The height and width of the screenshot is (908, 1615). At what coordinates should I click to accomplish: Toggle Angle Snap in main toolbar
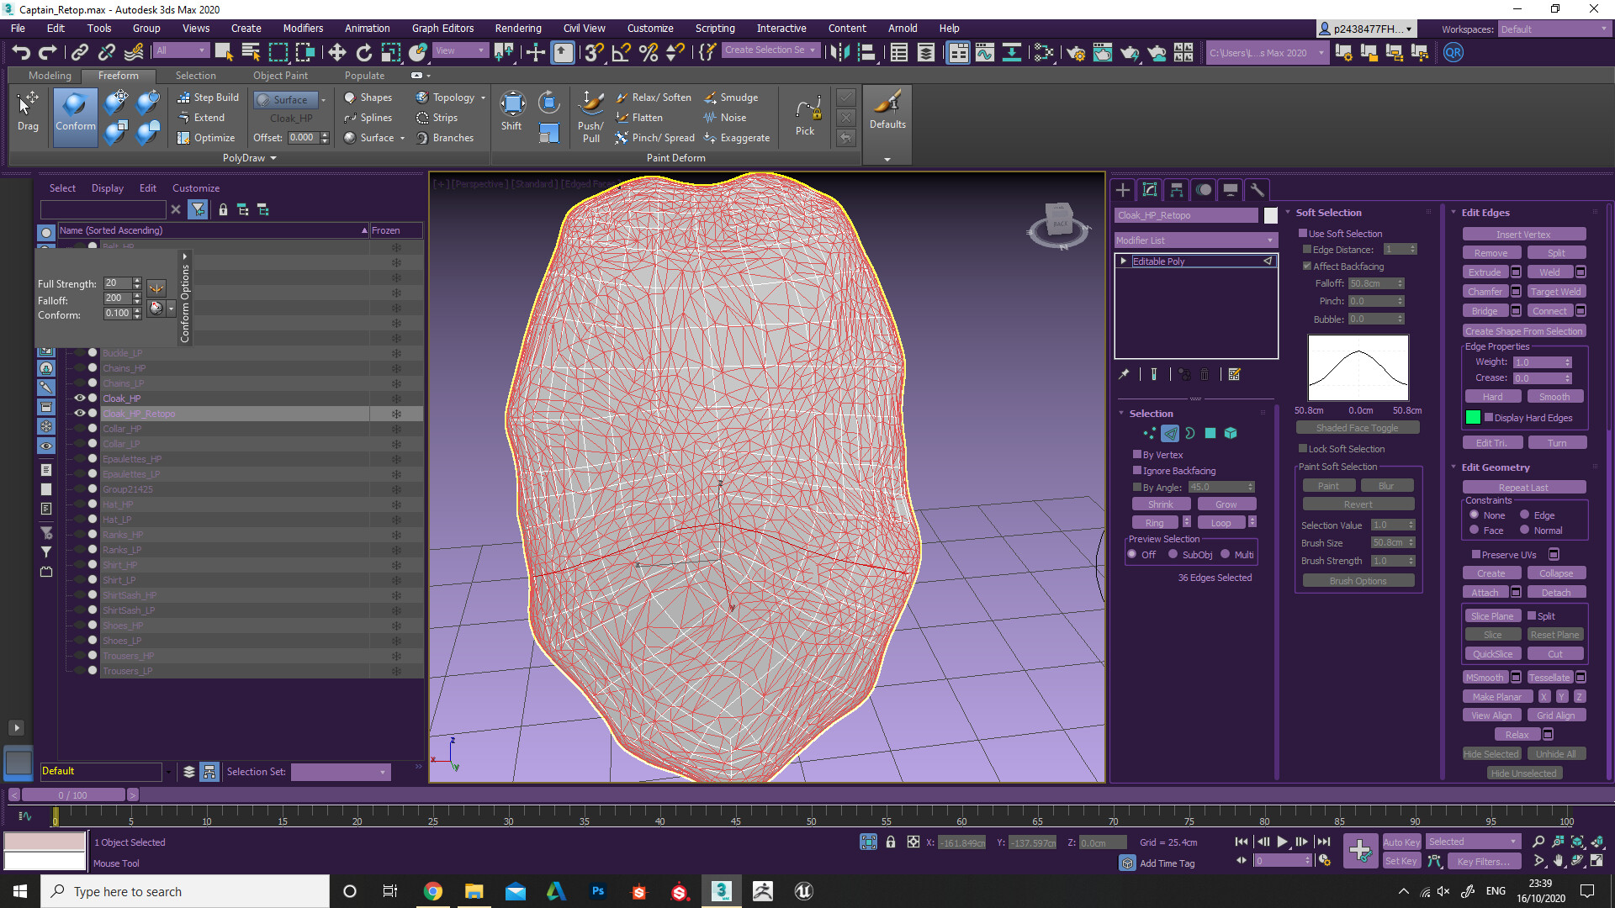point(622,52)
